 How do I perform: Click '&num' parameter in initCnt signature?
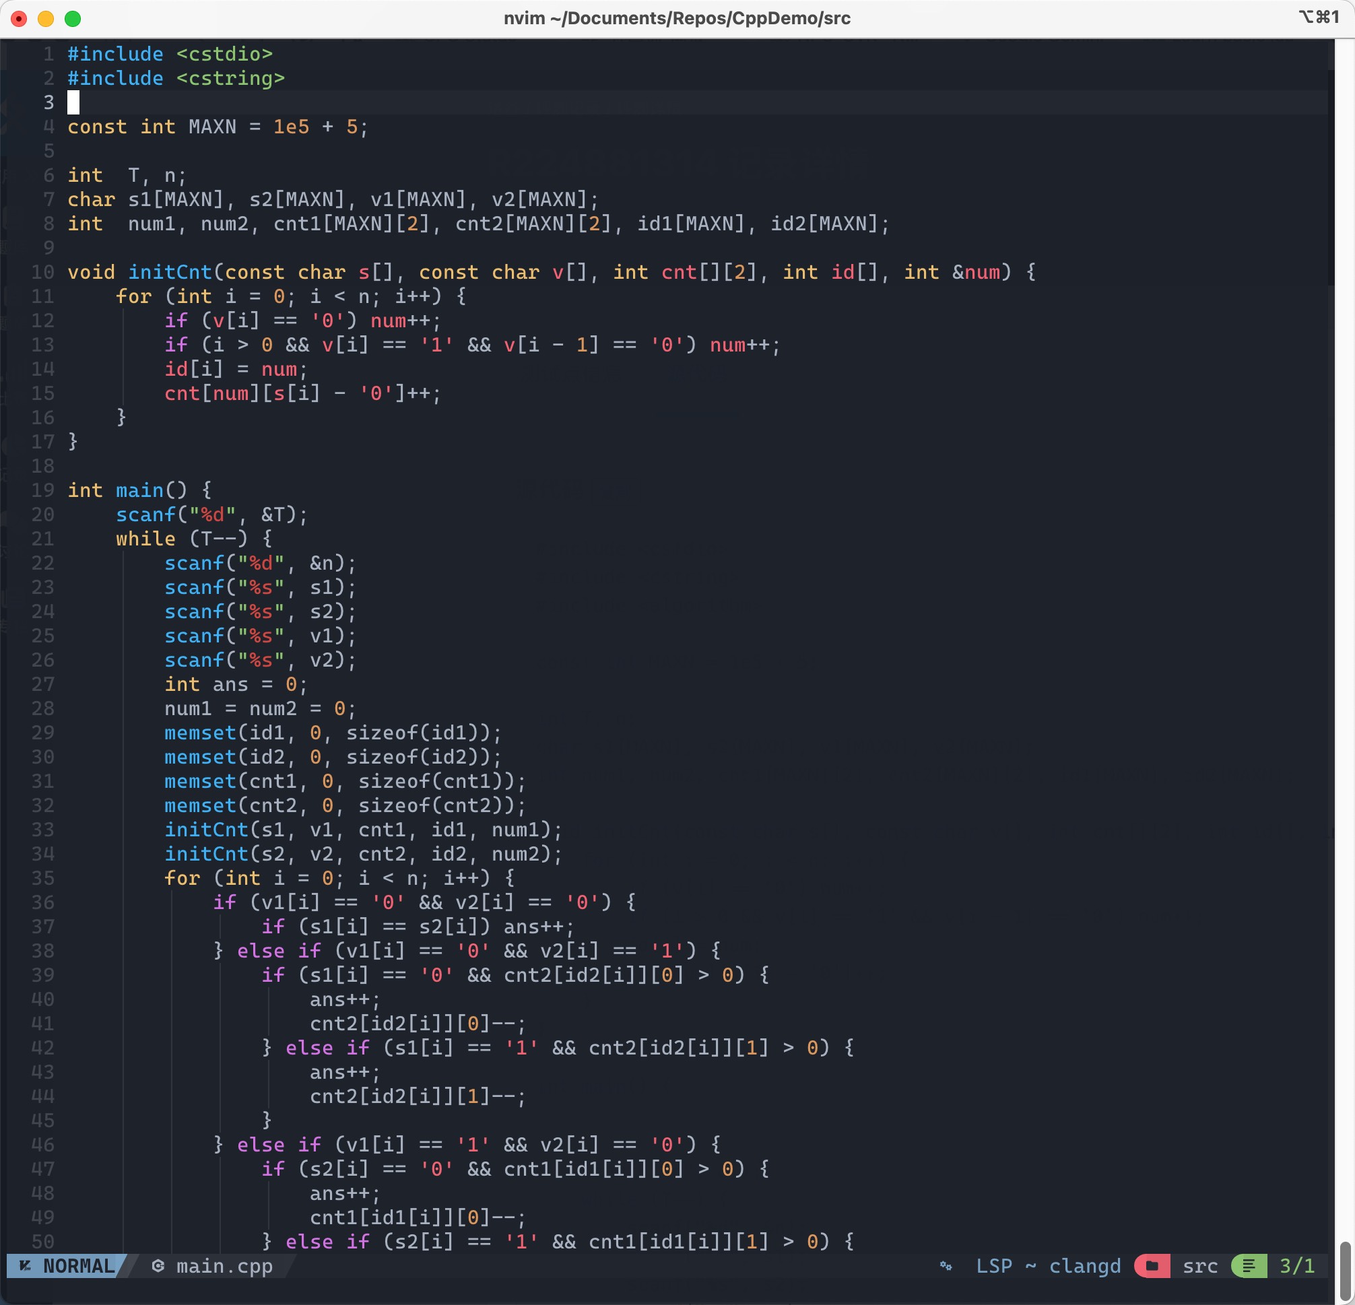(x=976, y=272)
